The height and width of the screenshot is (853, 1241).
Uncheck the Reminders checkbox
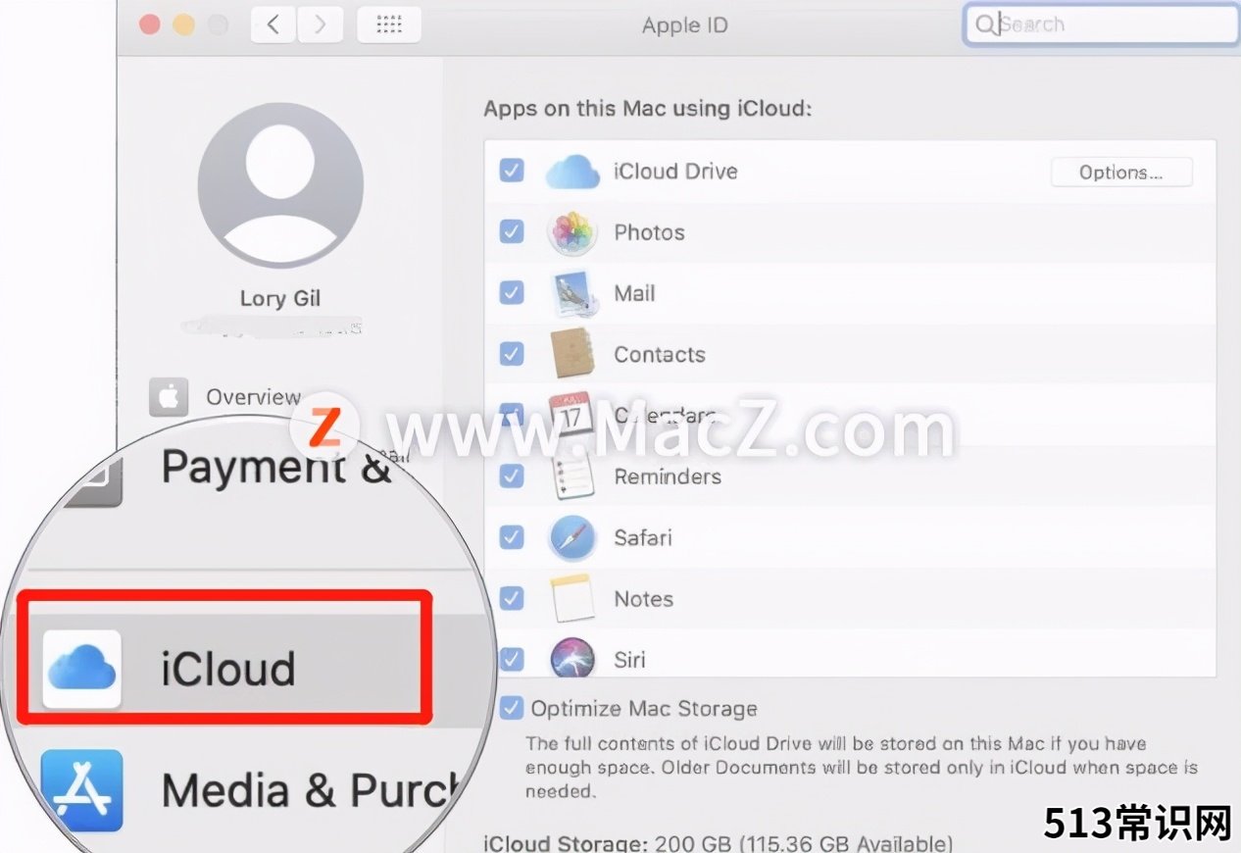(512, 476)
